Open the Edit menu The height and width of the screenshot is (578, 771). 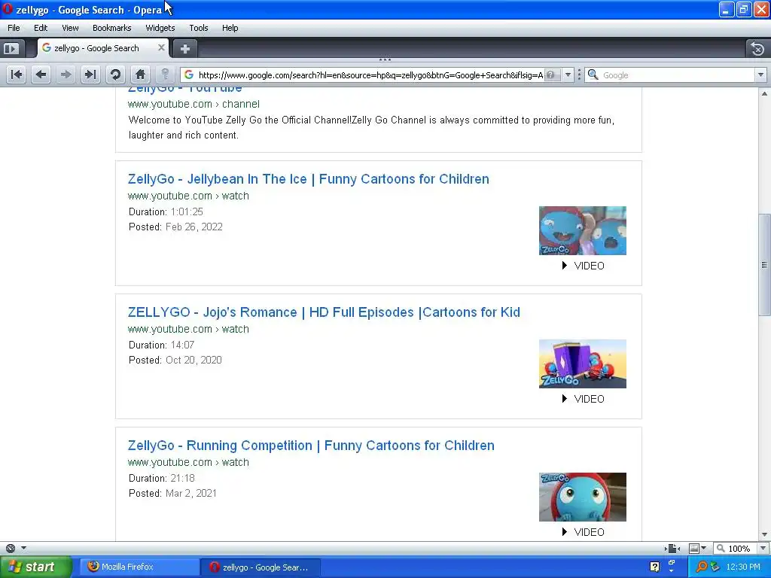click(41, 28)
